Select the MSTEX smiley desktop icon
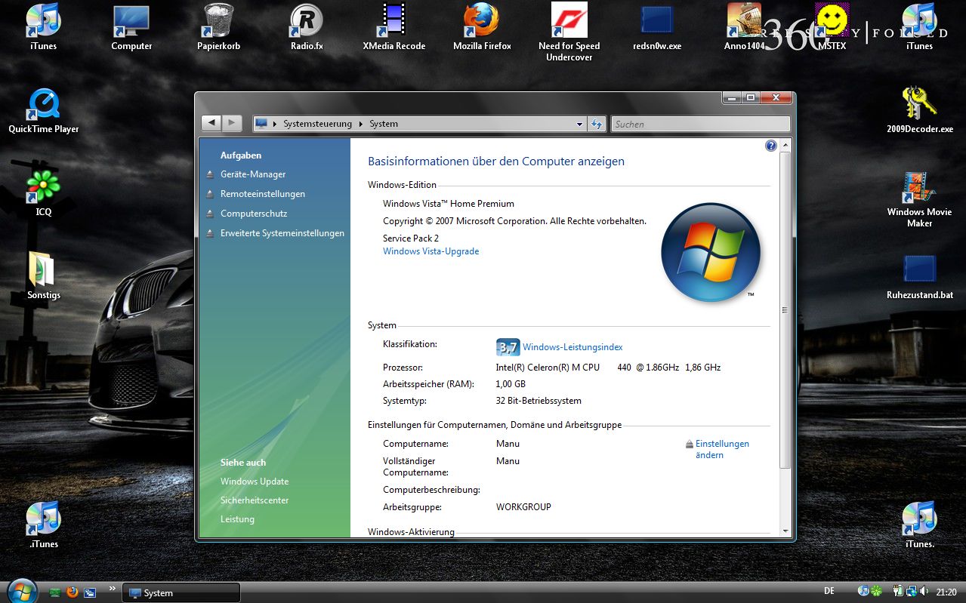 coord(832,28)
